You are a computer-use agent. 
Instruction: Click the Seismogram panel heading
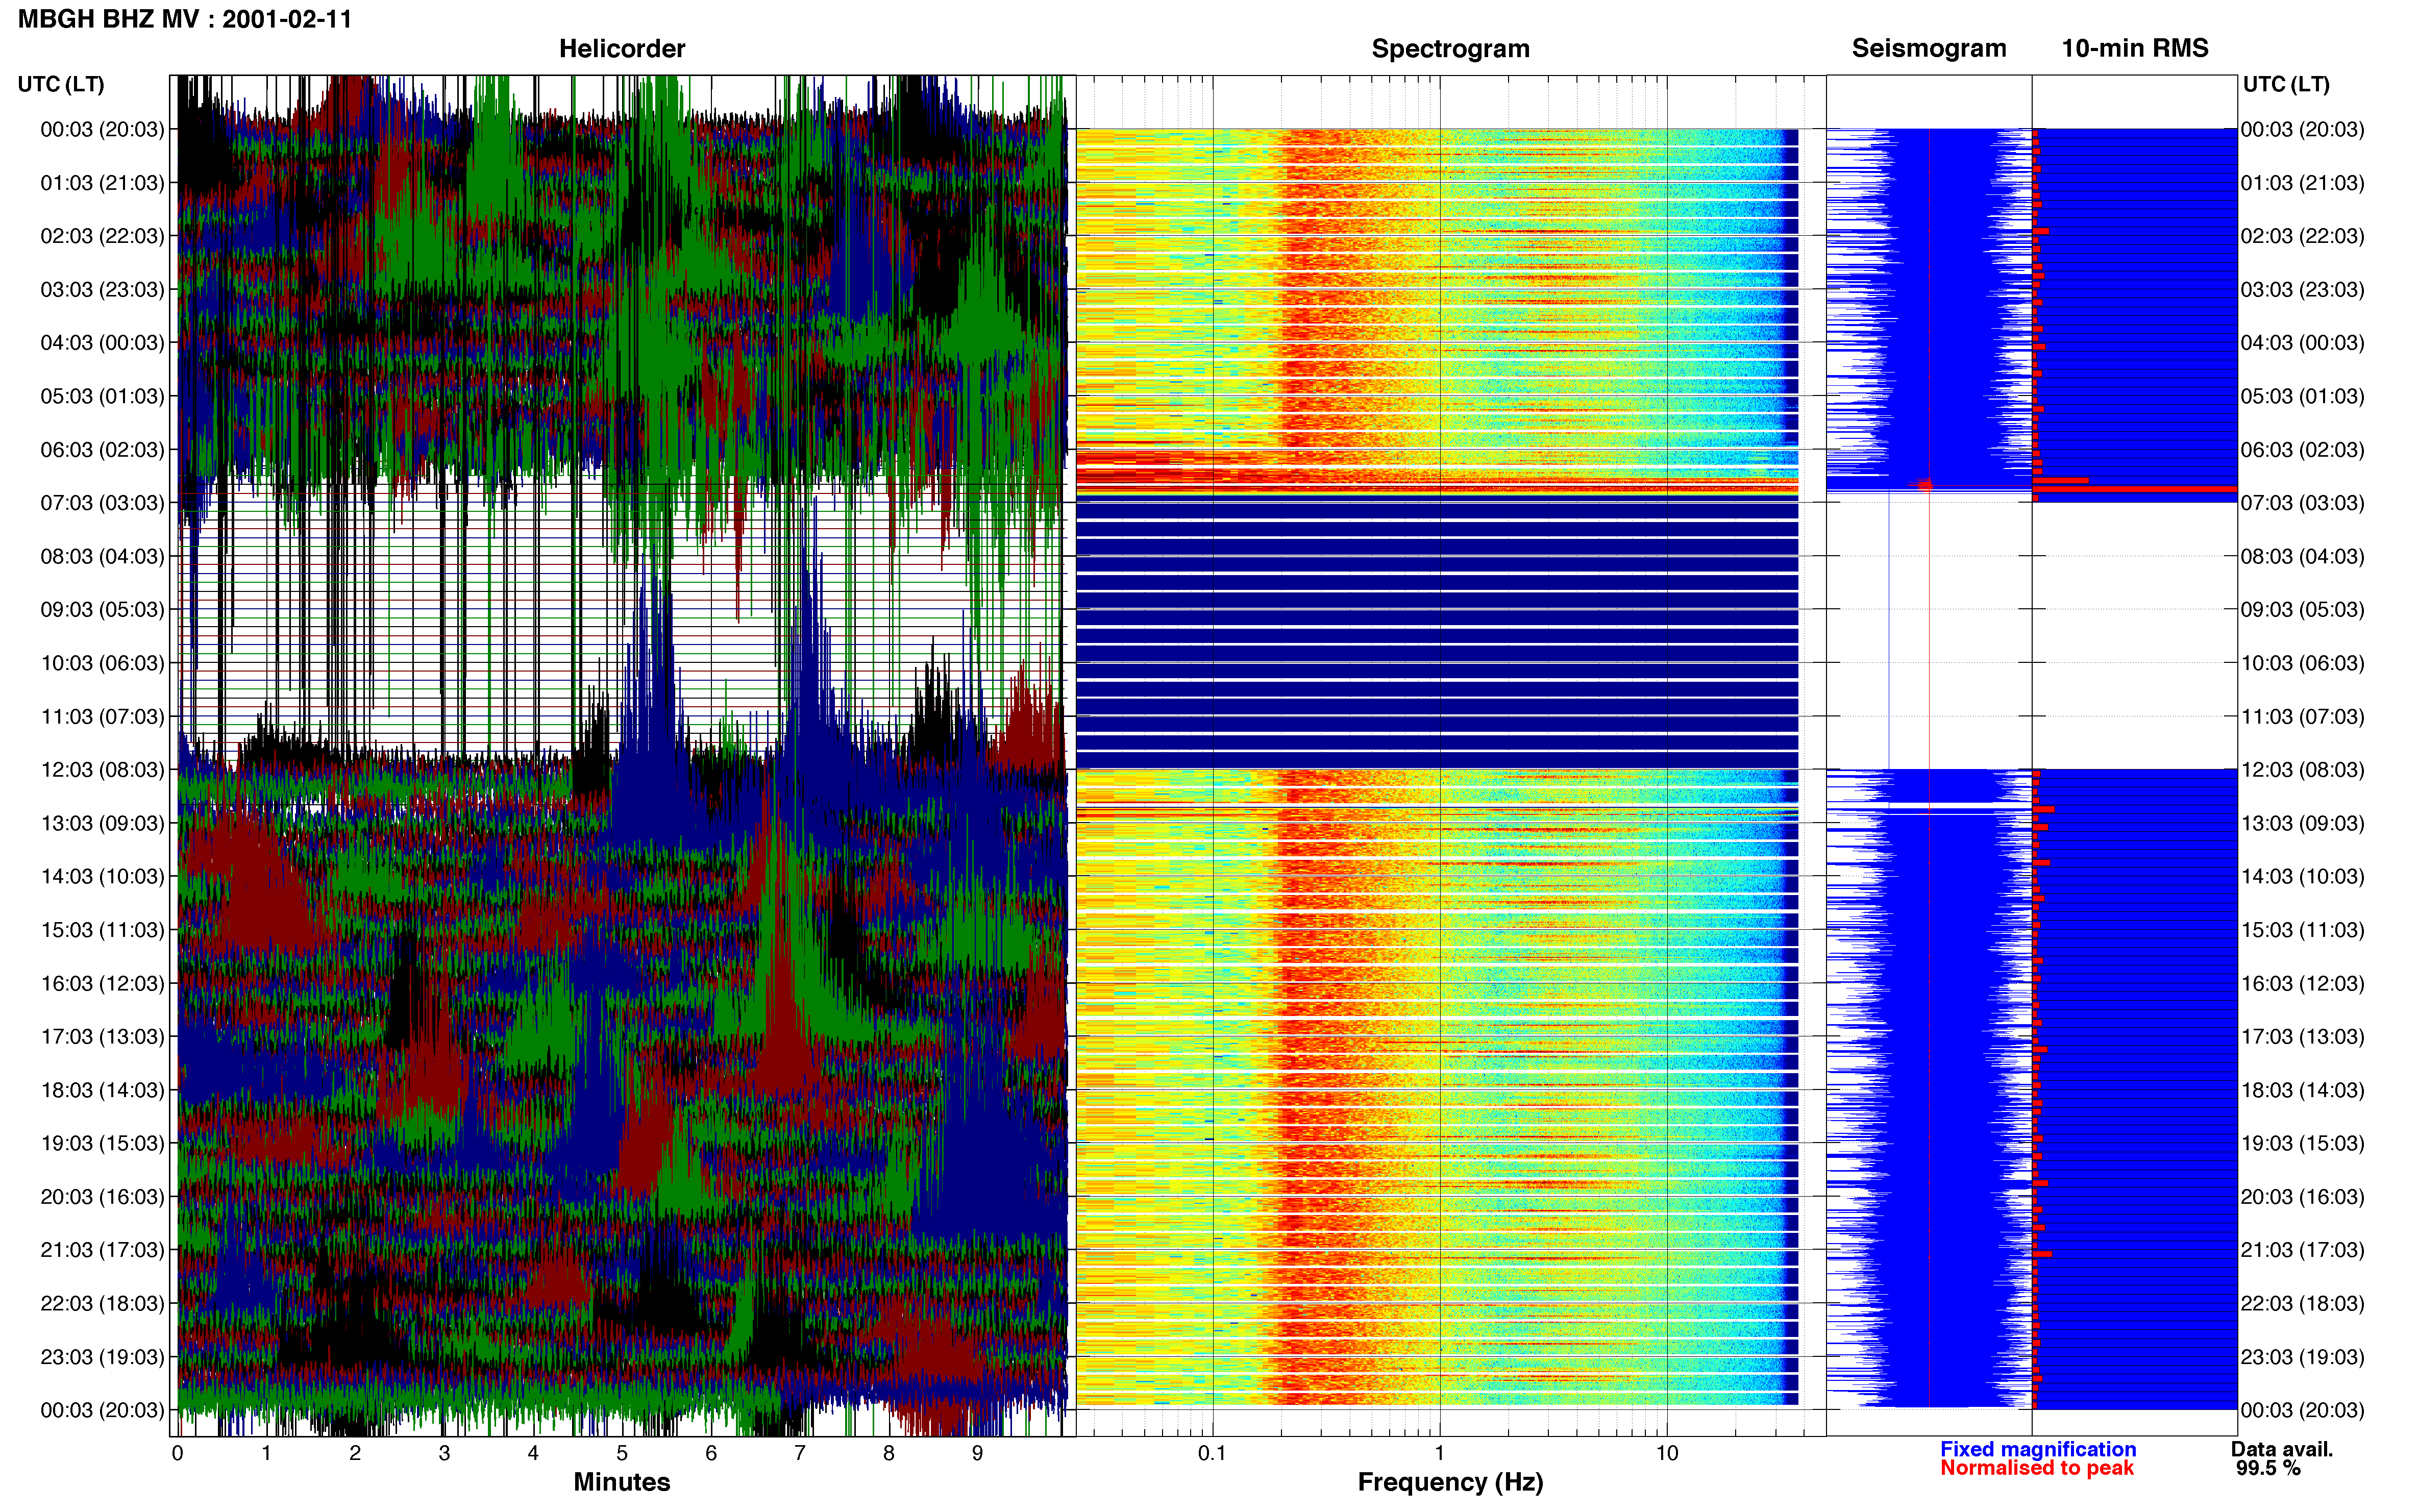pos(1929,48)
